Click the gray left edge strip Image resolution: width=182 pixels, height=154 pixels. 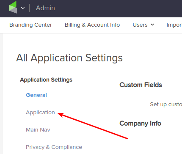coord(1,93)
